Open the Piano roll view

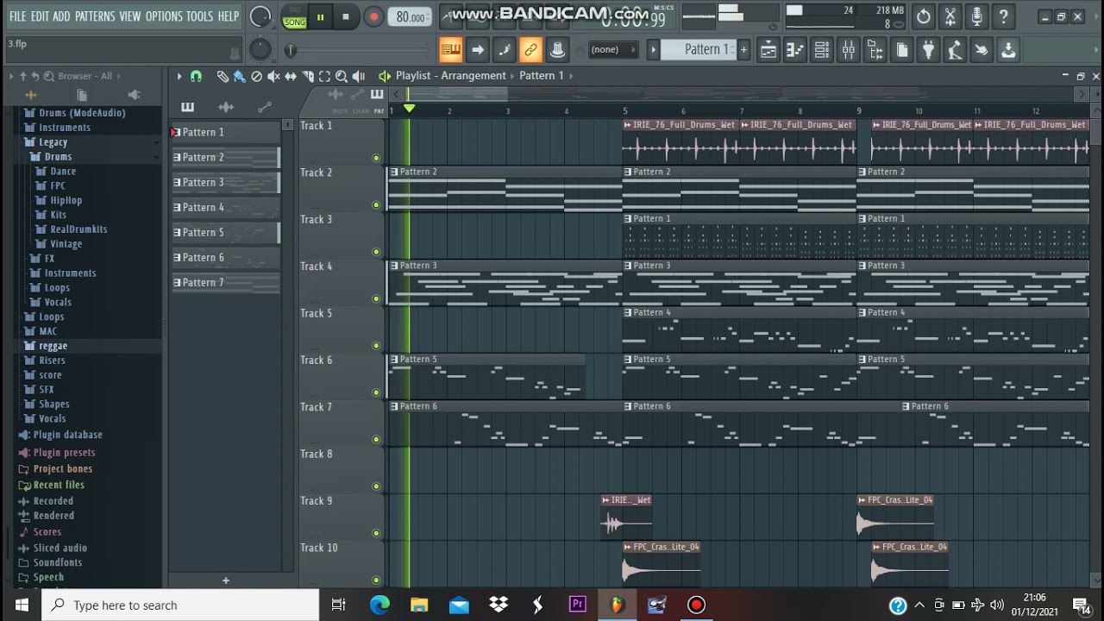pyautogui.click(x=795, y=50)
